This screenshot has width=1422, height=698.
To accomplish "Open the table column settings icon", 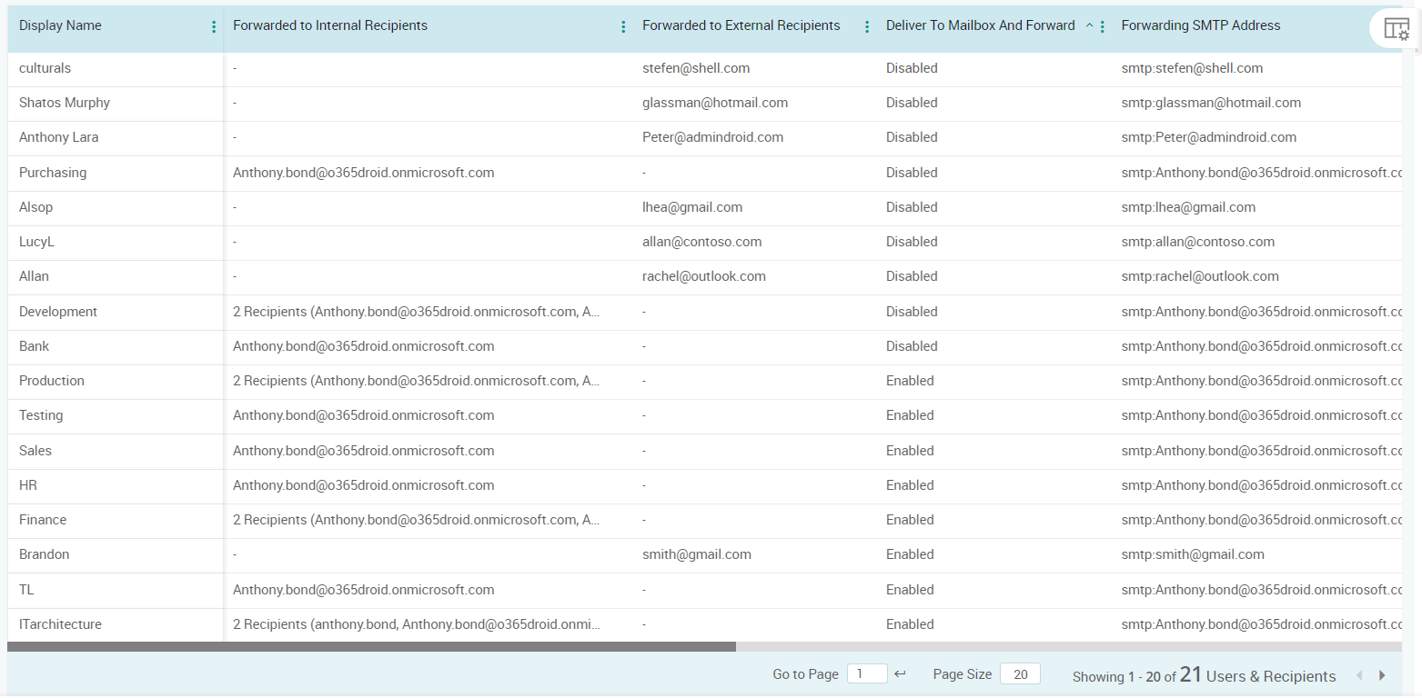I will 1396,29.
